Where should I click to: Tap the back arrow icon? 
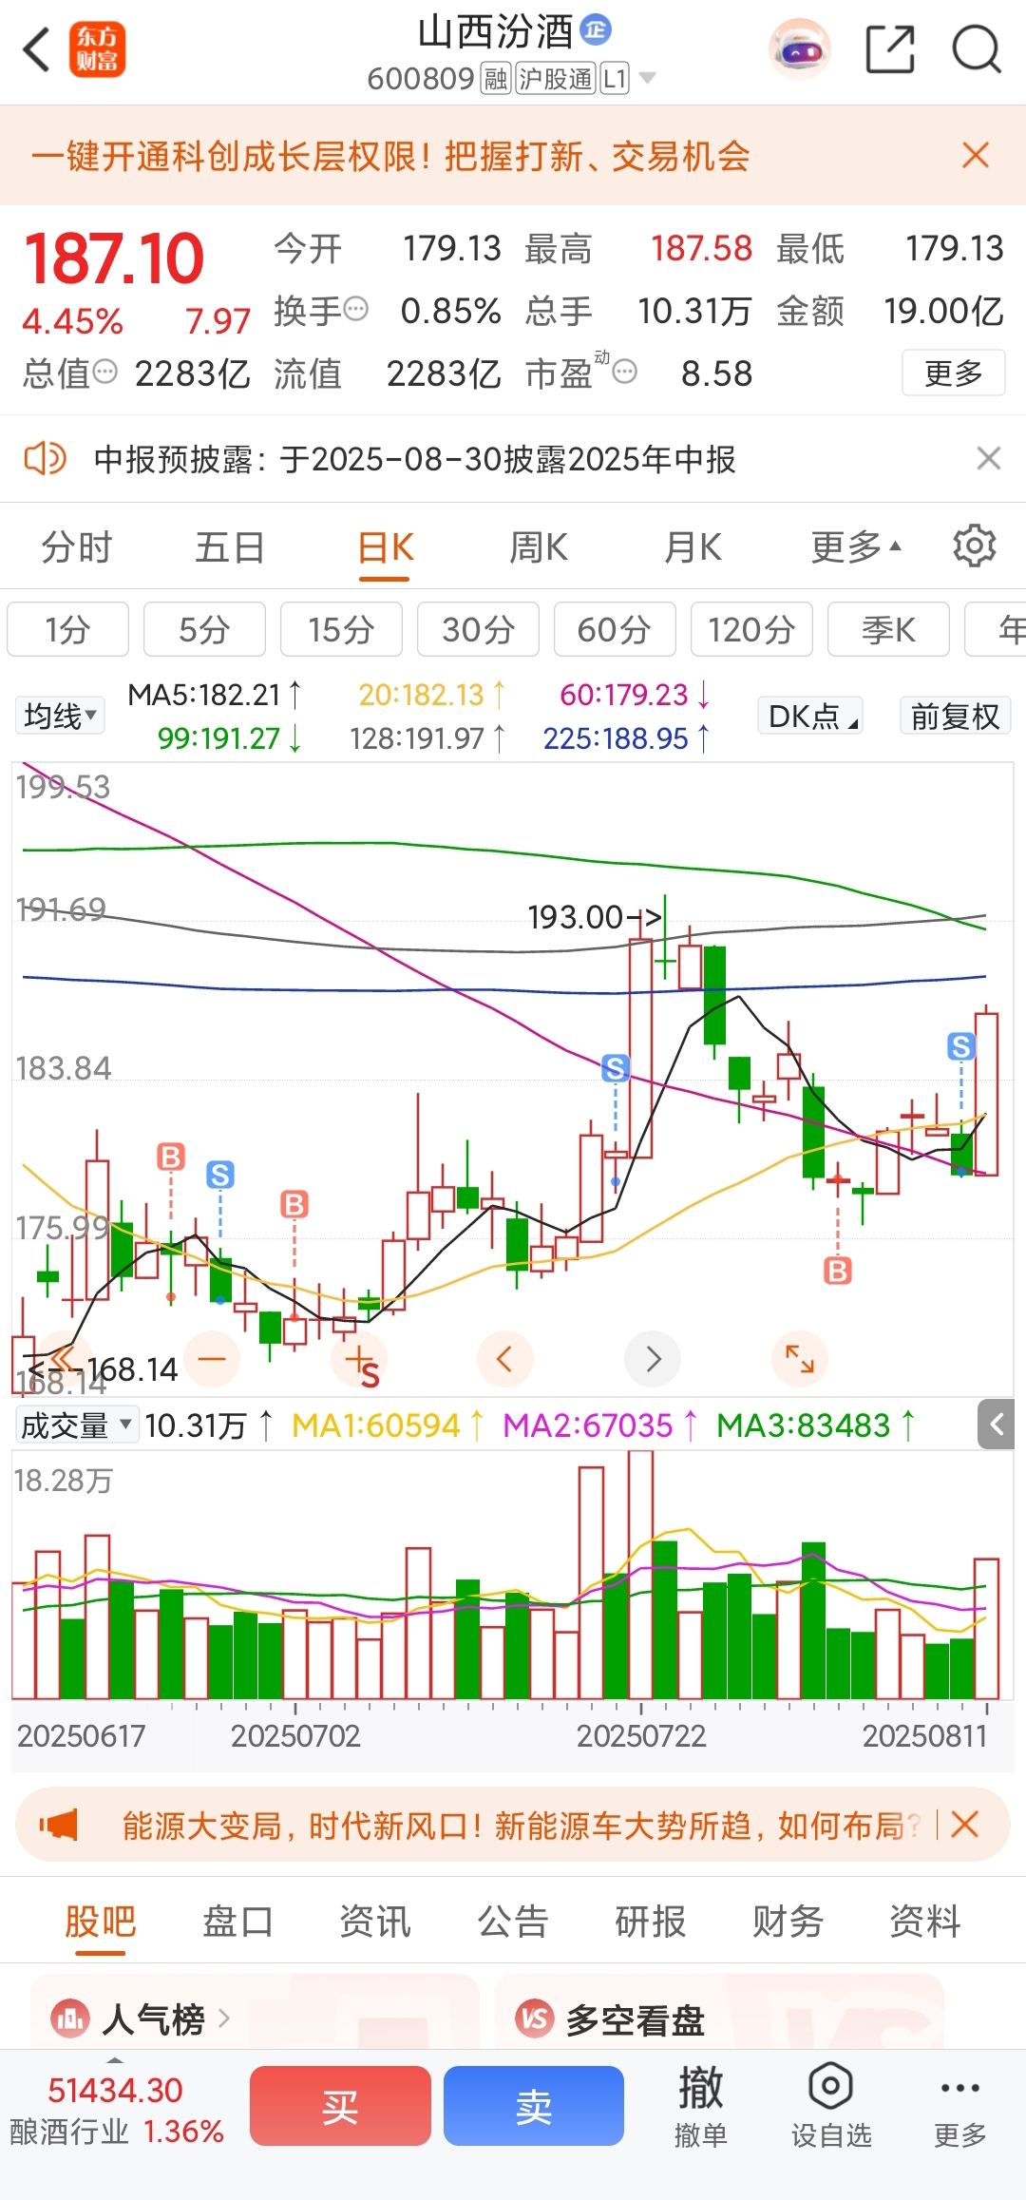pos(36,49)
